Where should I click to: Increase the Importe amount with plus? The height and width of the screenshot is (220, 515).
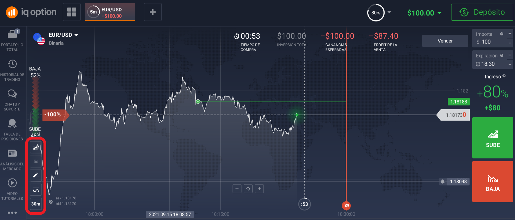(x=510, y=33)
